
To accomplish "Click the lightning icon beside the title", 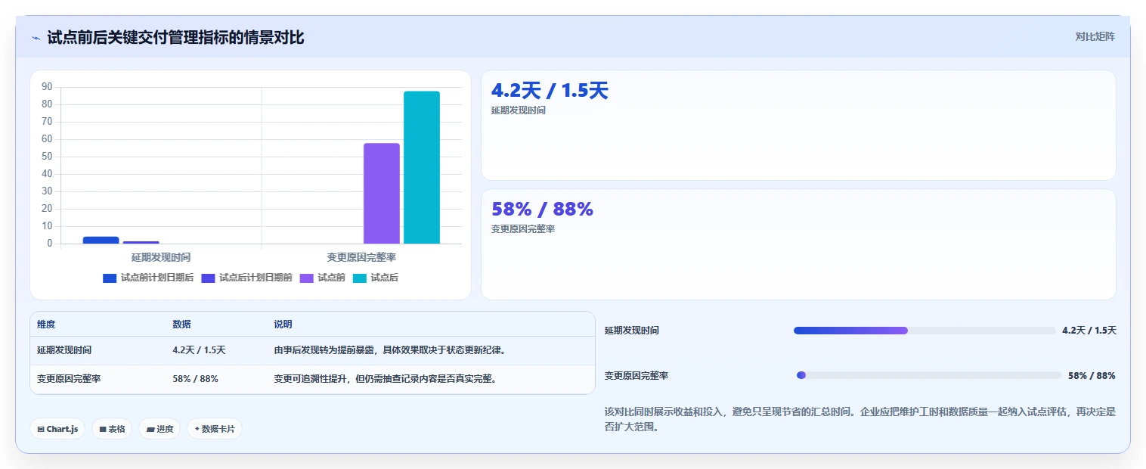I will [36, 37].
